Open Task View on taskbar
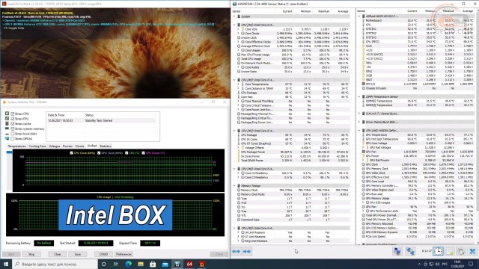The width and height of the screenshot is (479, 269). [116, 264]
